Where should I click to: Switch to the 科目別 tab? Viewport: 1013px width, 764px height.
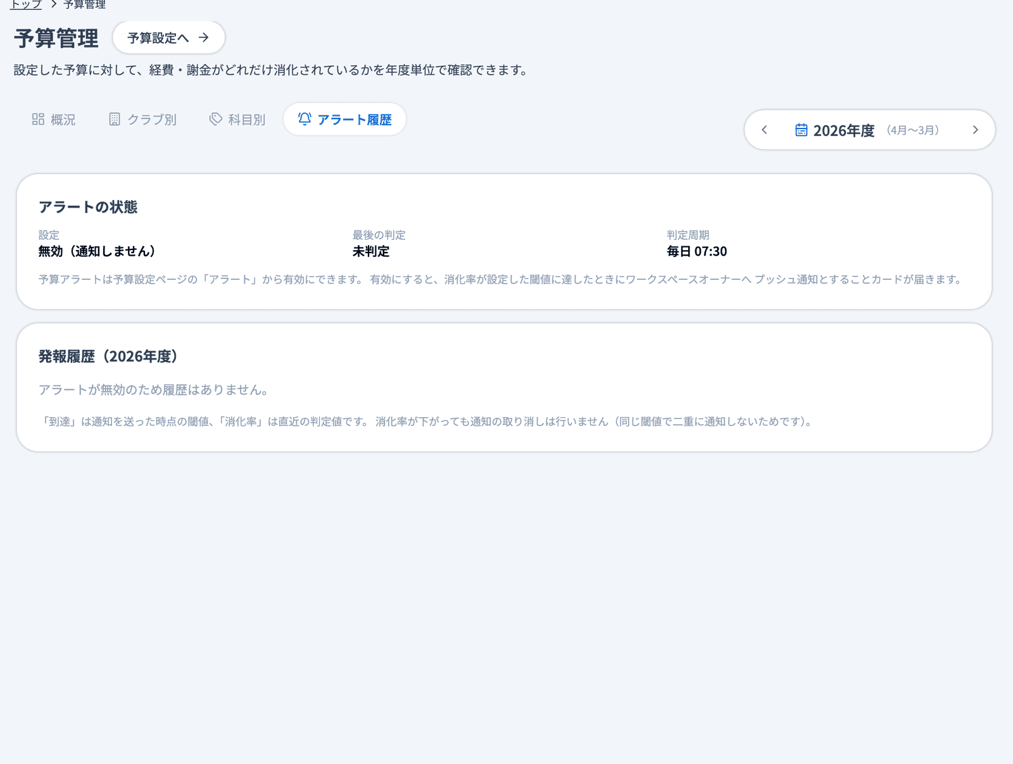coord(237,120)
